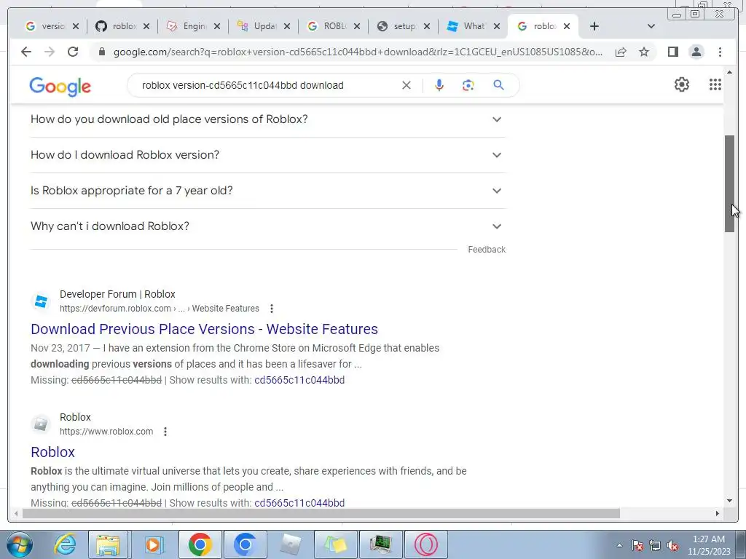Close the active 'roblo' tab

point(567,26)
